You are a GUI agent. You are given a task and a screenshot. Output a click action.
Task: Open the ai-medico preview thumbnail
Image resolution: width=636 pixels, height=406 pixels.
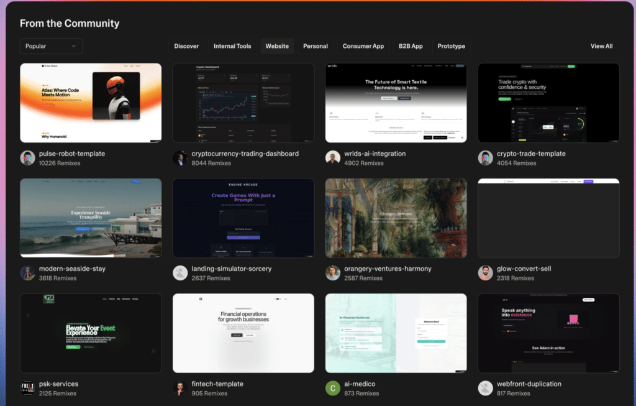click(x=396, y=333)
